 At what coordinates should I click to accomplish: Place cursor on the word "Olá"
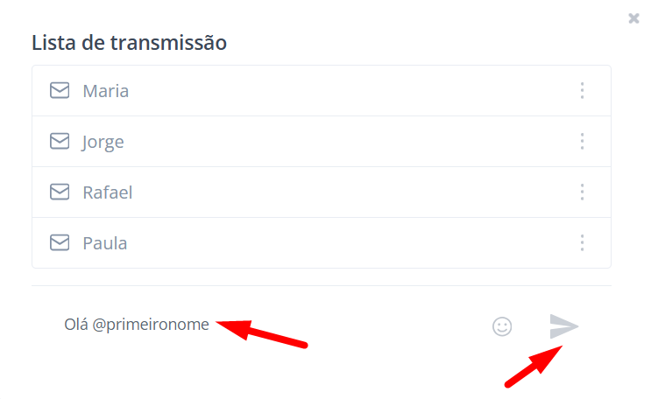(76, 325)
